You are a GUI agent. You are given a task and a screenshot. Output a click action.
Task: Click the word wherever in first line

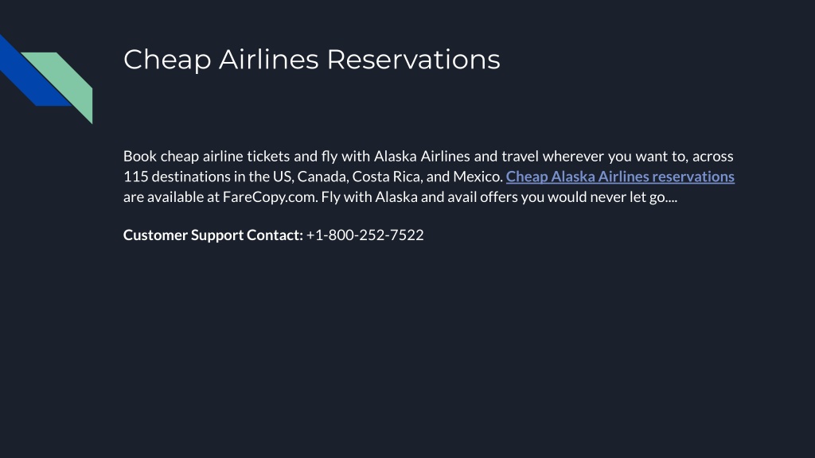point(573,157)
